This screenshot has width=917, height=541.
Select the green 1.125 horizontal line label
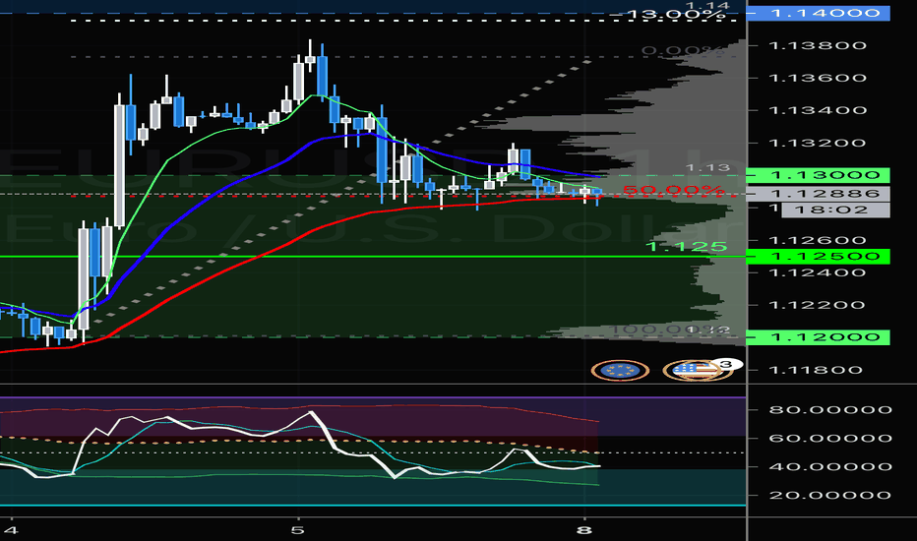686,246
